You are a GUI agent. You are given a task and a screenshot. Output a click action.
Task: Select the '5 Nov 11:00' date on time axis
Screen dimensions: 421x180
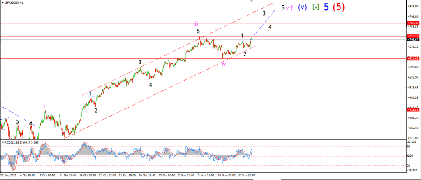point(206,175)
